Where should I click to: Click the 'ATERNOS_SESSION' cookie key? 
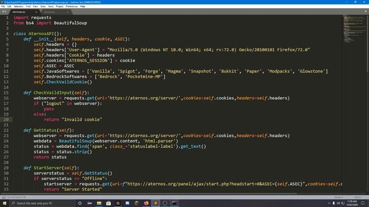pos(89,60)
